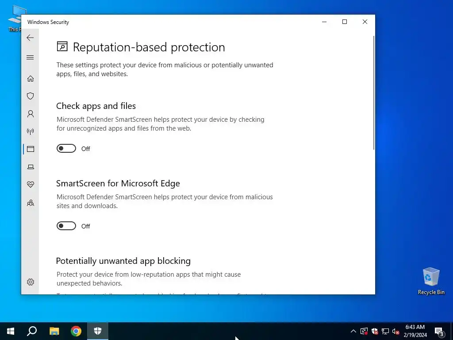Open Settings gear in Windows Security
Image resolution: width=453 pixels, height=340 pixels.
pyautogui.click(x=31, y=282)
